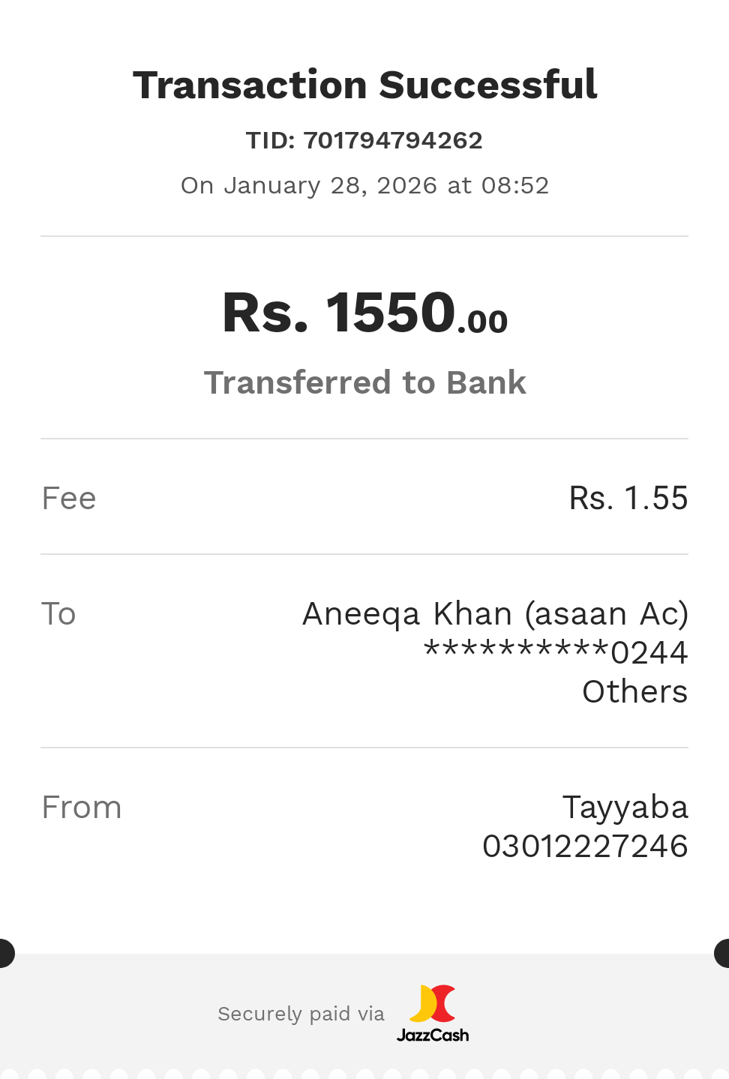Click the Fee label
Viewport: 729px width, 1079px height.
point(69,499)
